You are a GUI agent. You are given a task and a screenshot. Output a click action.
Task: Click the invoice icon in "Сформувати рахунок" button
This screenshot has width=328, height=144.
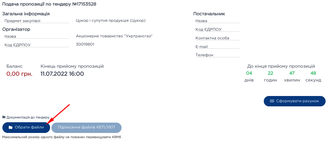click(x=272, y=101)
